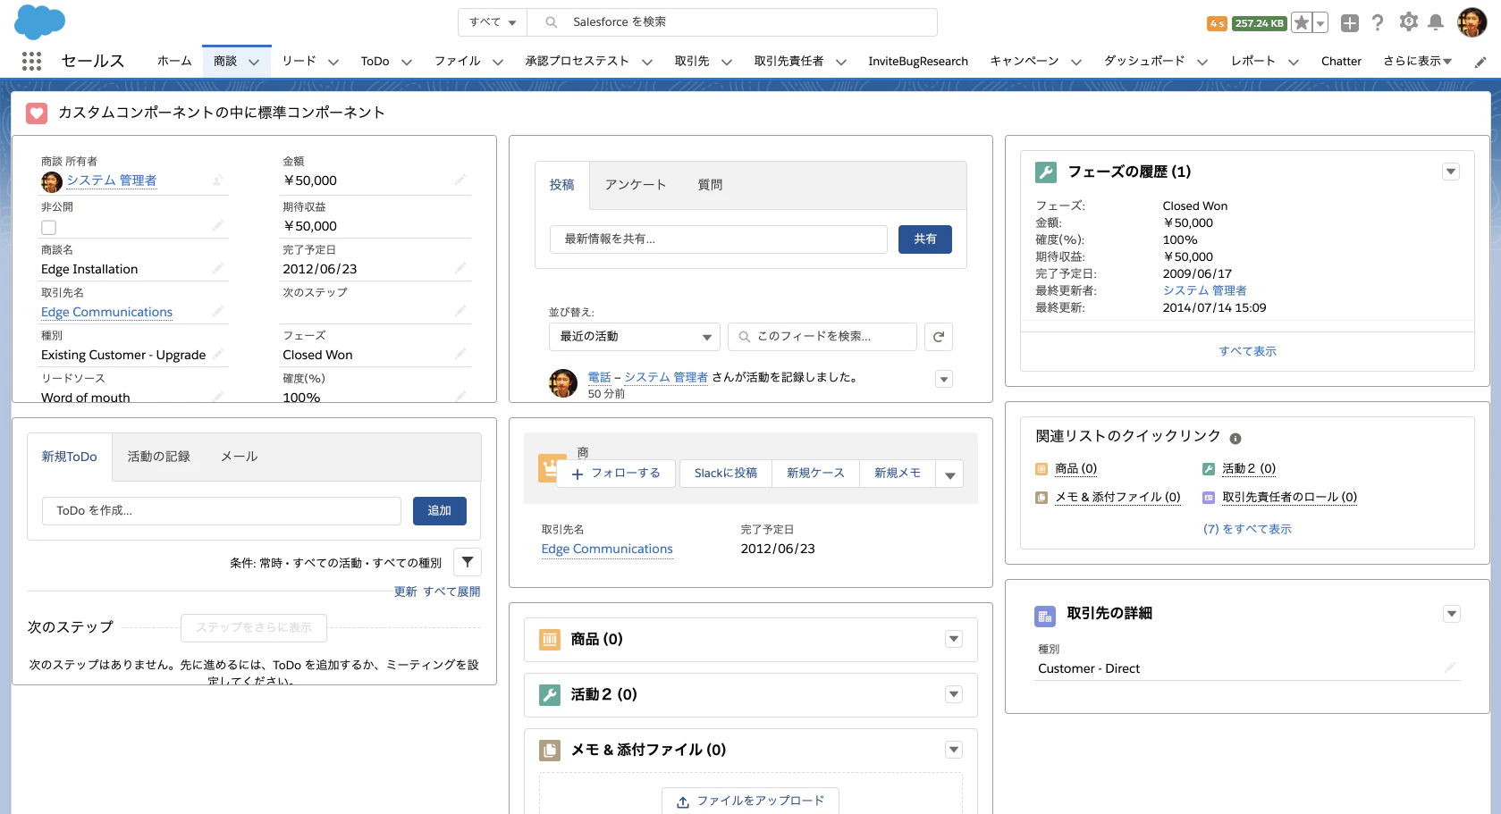The height and width of the screenshot is (814, 1501).
Task: Switch to the アンケート tab
Action: (635, 185)
